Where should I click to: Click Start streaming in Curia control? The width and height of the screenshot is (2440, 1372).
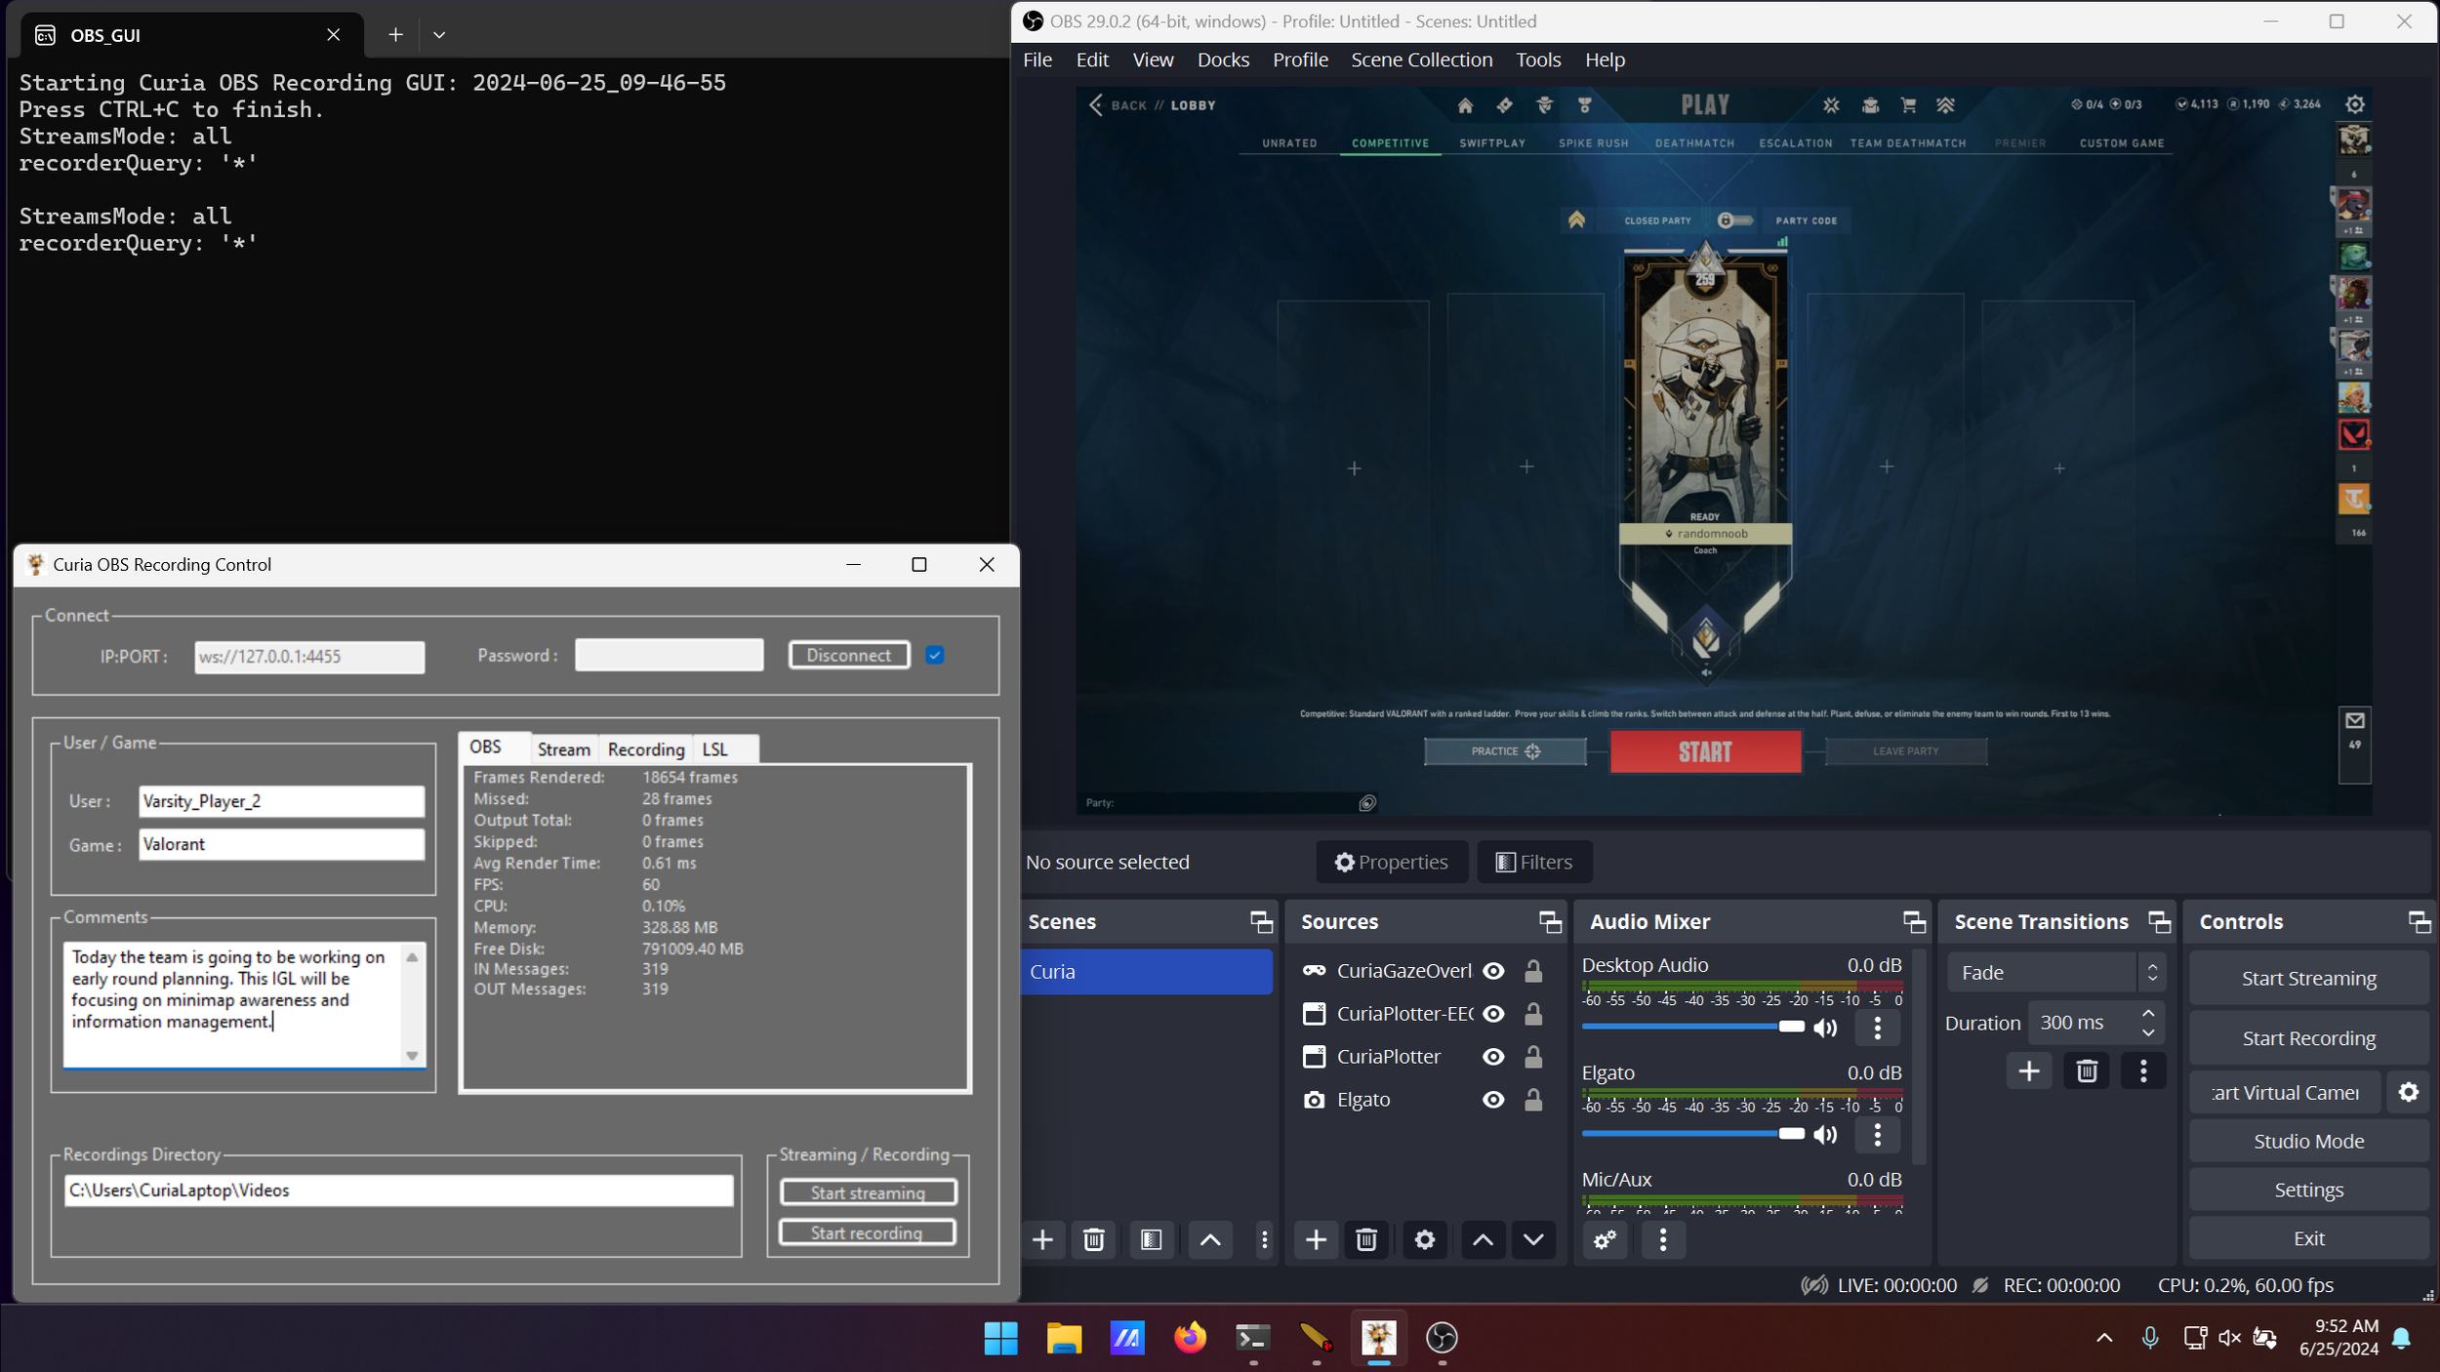point(868,1192)
